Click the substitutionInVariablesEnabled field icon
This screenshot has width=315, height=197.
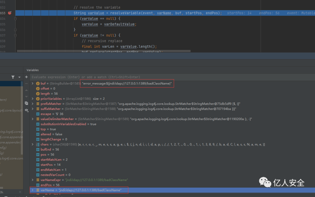pyautogui.click(x=38, y=124)
